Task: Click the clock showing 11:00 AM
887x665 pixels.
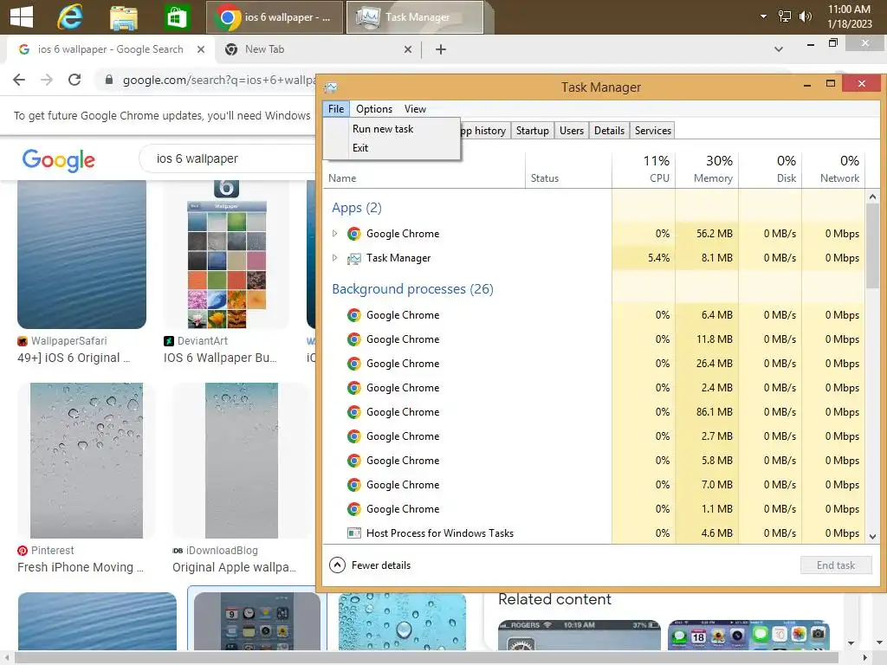Action: 849,16
